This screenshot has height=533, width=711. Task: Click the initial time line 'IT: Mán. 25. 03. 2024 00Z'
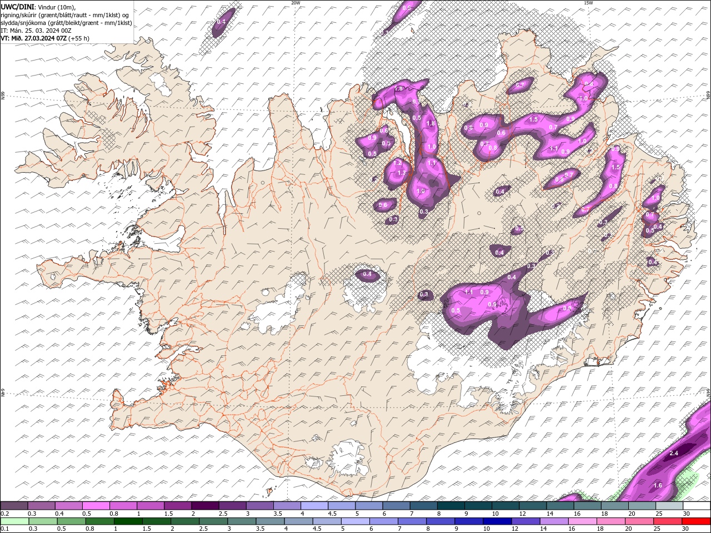[36, 31]
